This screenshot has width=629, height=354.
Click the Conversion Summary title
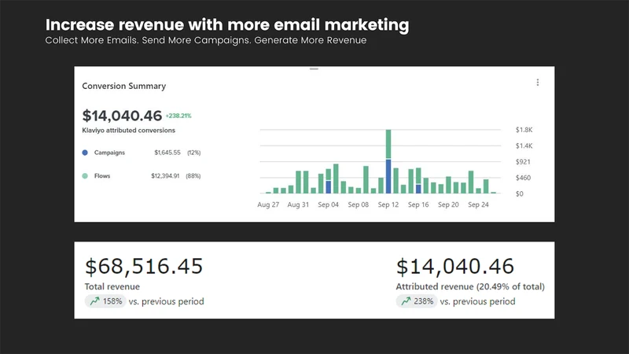click(x=124, y=86)
